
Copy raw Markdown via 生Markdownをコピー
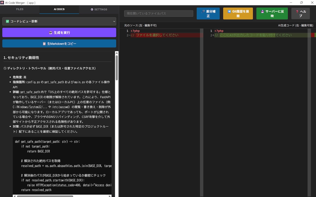coord(59,44)
